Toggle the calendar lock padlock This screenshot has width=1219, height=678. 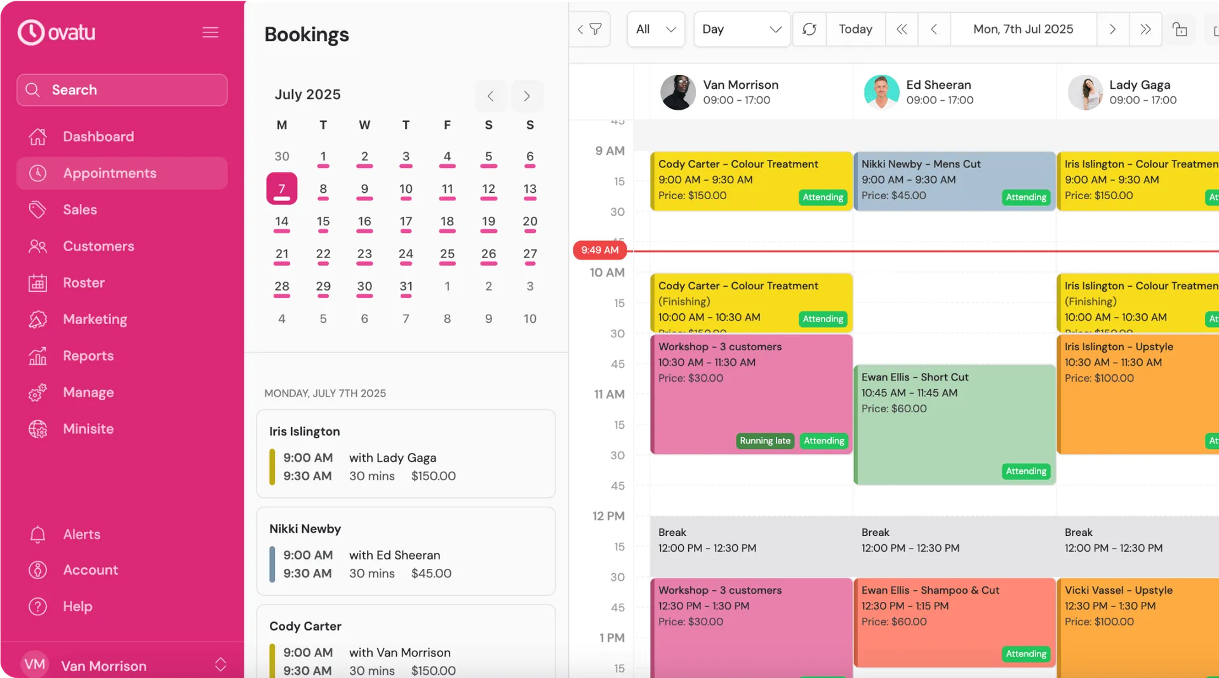tap(1180, 29)
